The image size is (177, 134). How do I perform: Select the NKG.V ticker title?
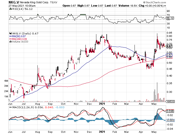click(14, 2)
